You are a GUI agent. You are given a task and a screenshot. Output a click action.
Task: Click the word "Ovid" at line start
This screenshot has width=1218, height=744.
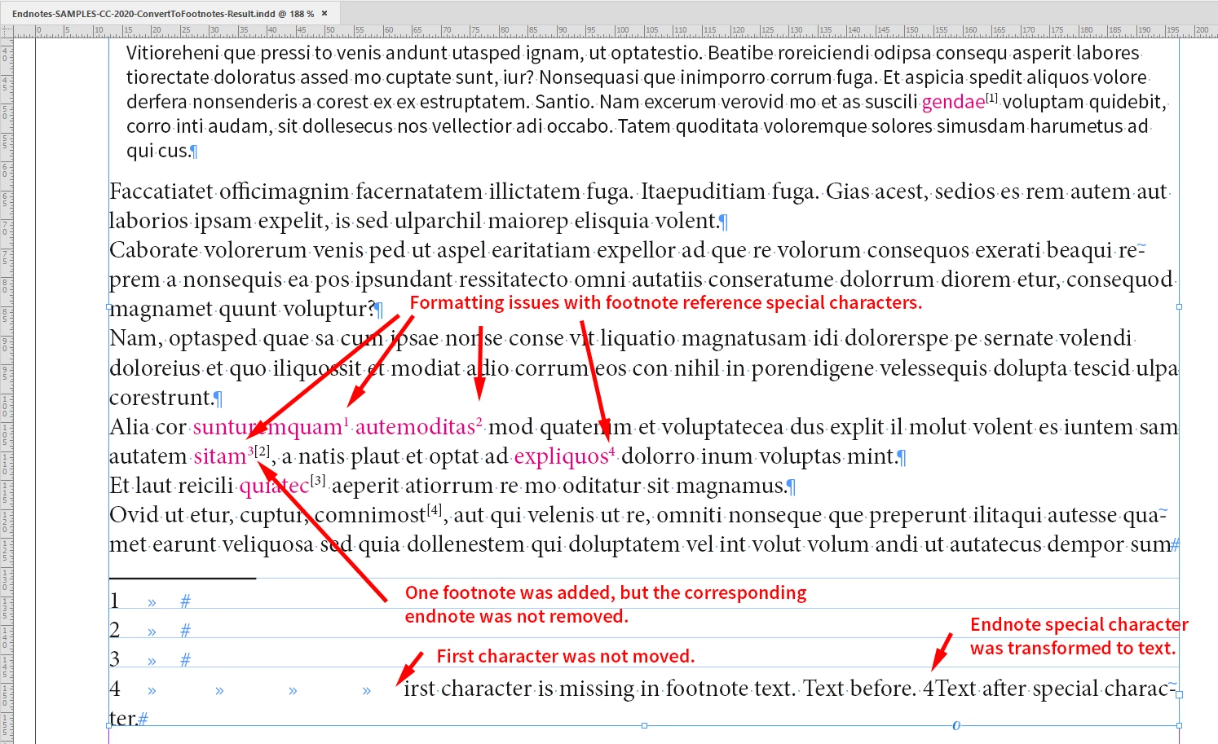pyautogui.click(x=134, y=515)
